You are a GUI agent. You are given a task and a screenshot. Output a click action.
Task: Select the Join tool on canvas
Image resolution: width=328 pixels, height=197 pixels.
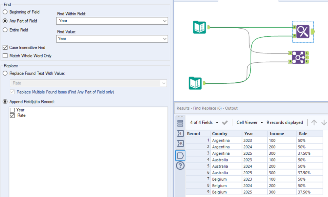click(298, 57)
